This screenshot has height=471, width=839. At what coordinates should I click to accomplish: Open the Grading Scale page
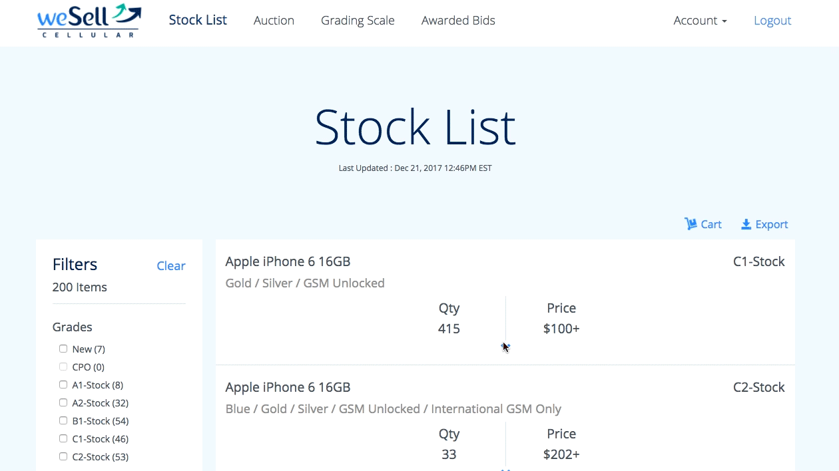point(358,21)
